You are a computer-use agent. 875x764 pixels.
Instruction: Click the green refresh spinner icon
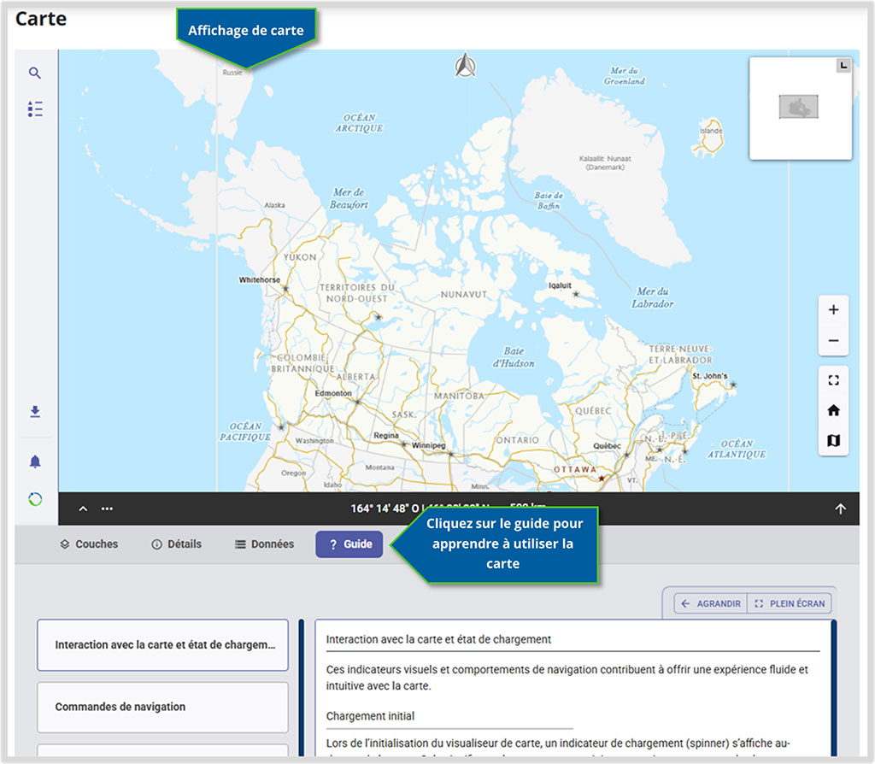[35, 498]
